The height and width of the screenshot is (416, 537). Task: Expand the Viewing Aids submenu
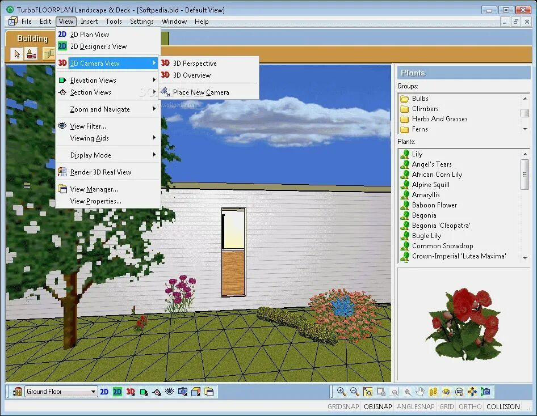tap(108, 138)
